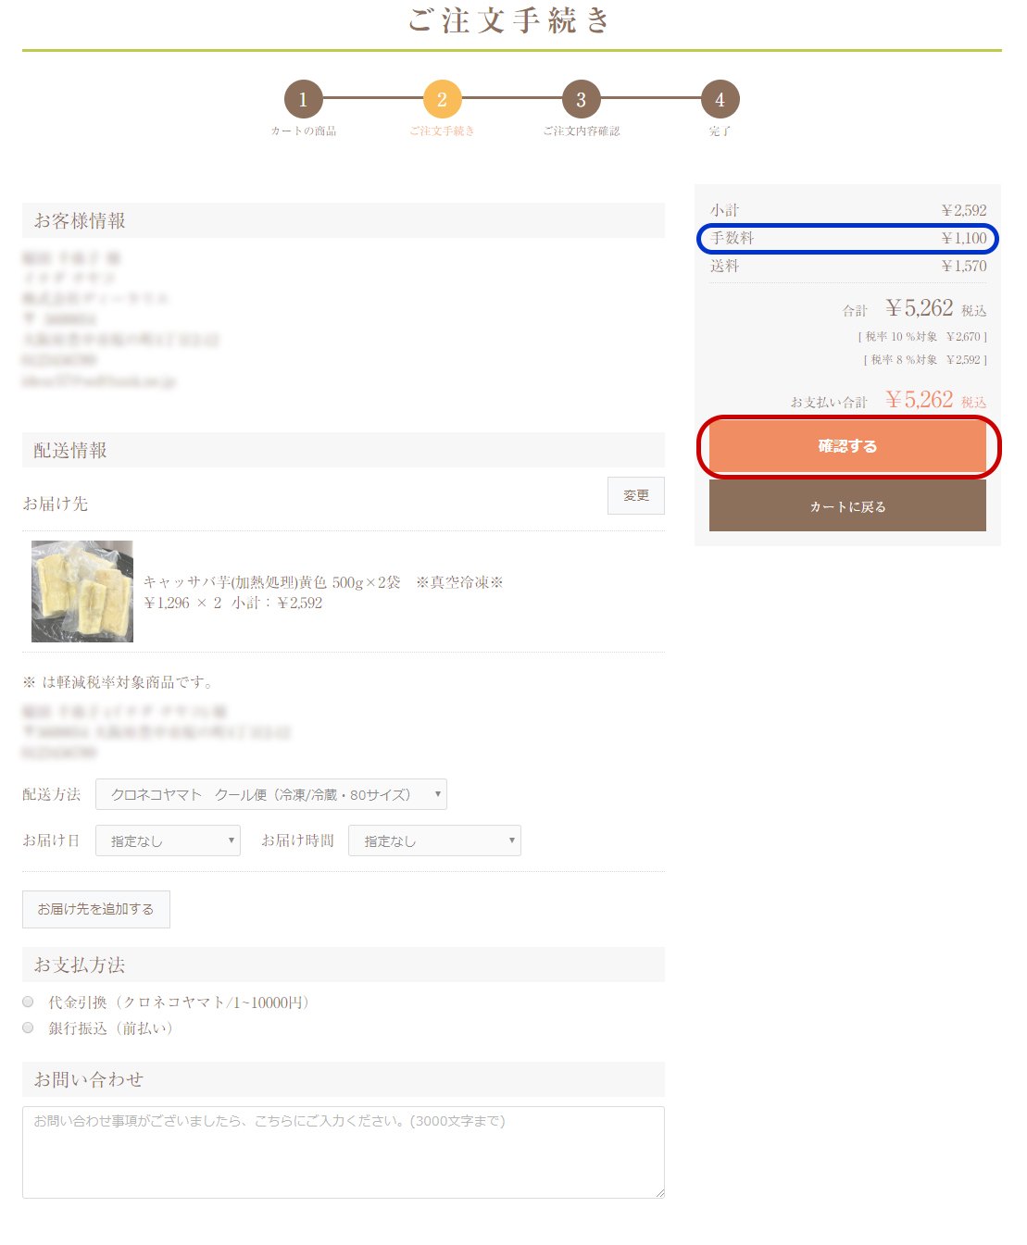Open the お届け時間 dropdown
This screenshot has width=1027, height=1245.
(x=434, y=840)
